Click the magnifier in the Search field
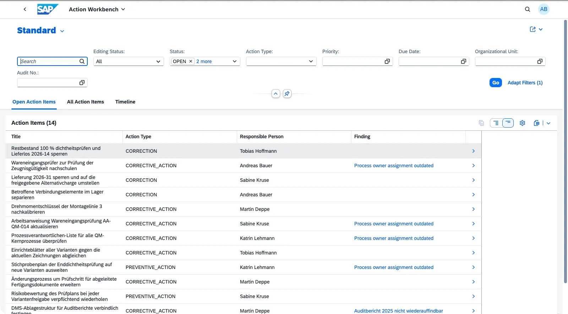This screenshot has width=568, height=314. [82, 61]
